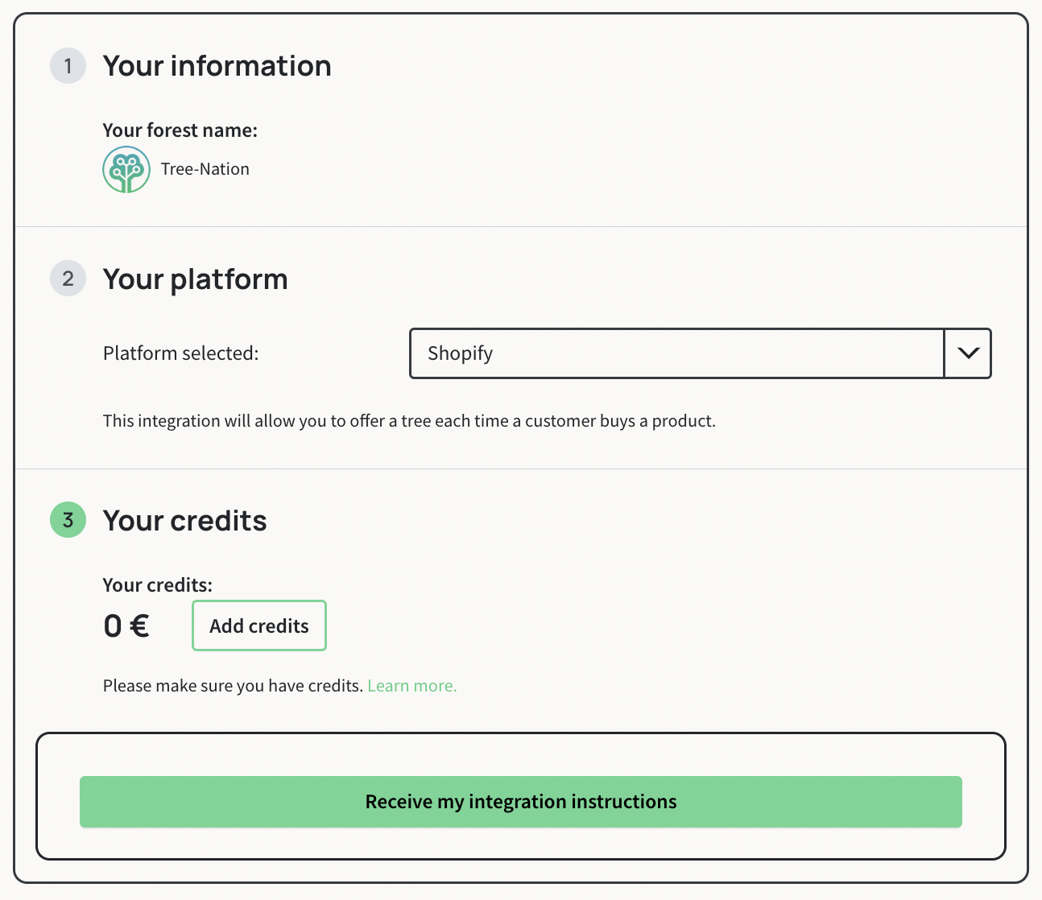Click the 0 € credits value
Viewport: 1042px width, 900px height.
tap(126, 625)
